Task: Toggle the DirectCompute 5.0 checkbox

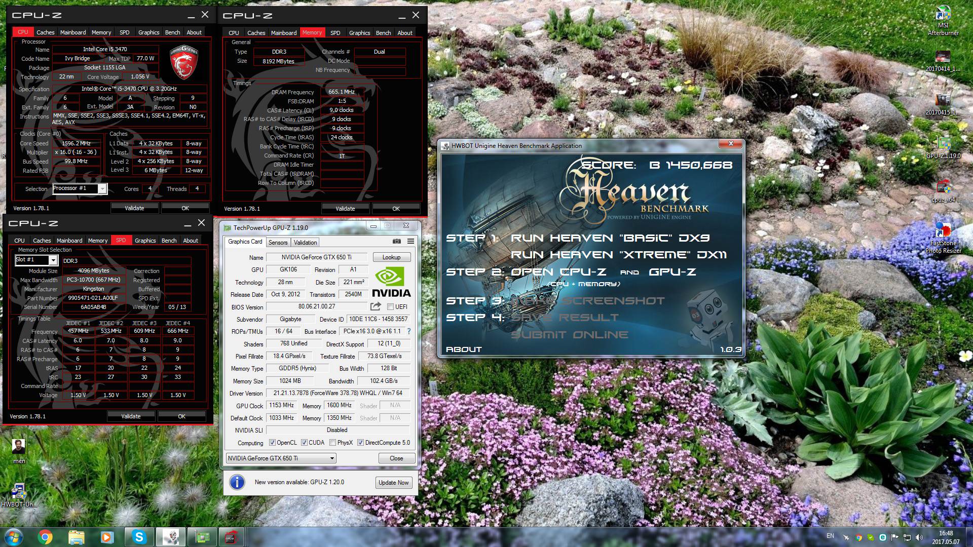Action: [360, 443]
